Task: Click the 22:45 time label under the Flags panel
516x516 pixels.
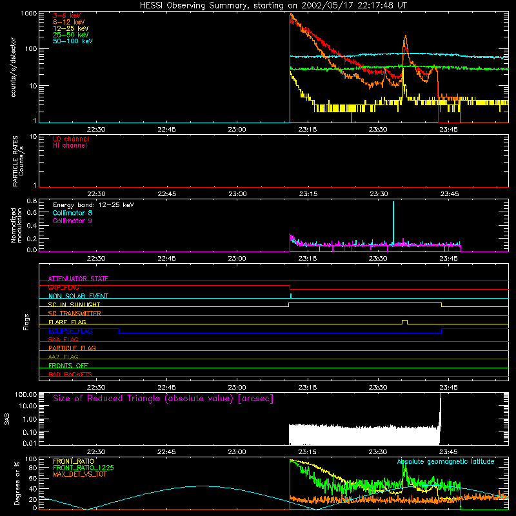Action: (166, 388)
